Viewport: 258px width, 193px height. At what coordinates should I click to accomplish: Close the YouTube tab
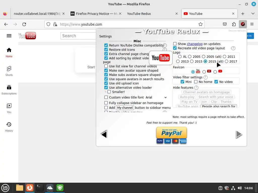click(x=233, y=14)
